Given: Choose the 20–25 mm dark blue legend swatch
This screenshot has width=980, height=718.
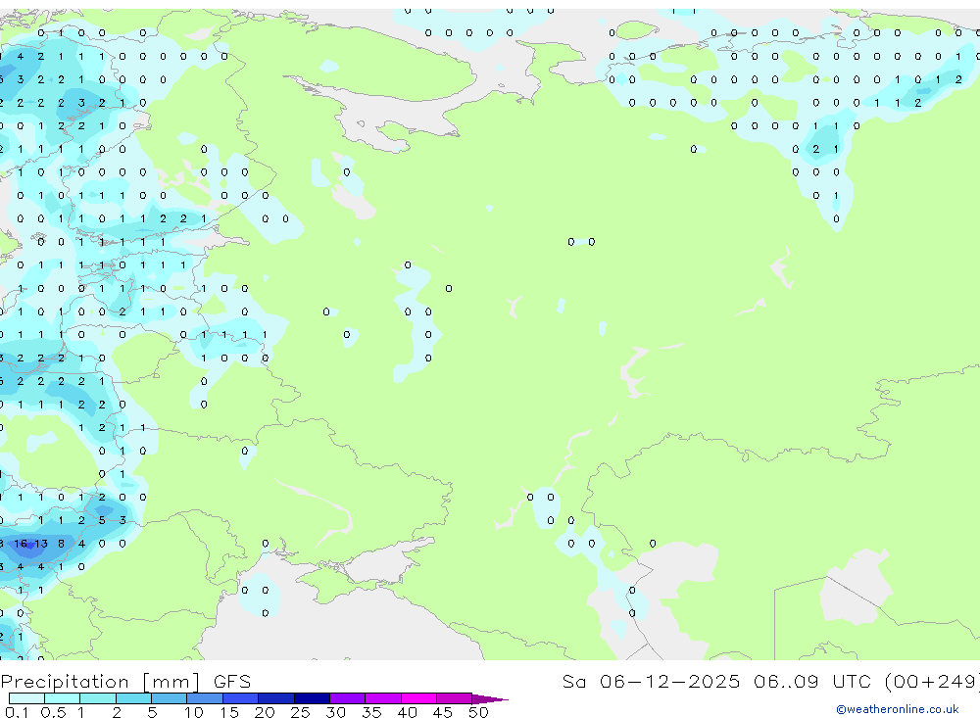Looking at the screenshot, I should [275, 698].
